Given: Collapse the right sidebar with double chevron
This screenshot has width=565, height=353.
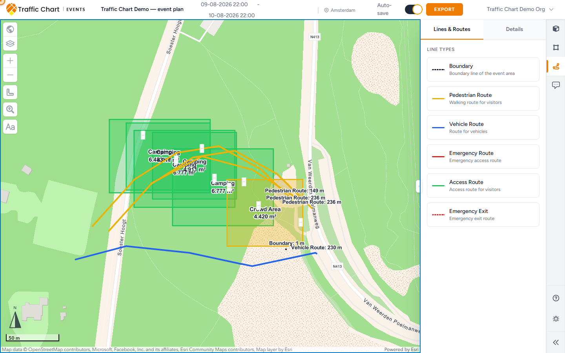Looking at the screenshot, I should (556, 342).
